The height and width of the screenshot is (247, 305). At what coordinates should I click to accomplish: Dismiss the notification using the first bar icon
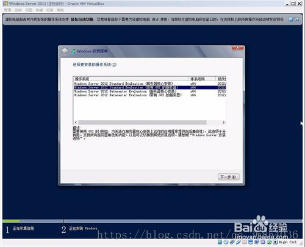coord(291,19)
